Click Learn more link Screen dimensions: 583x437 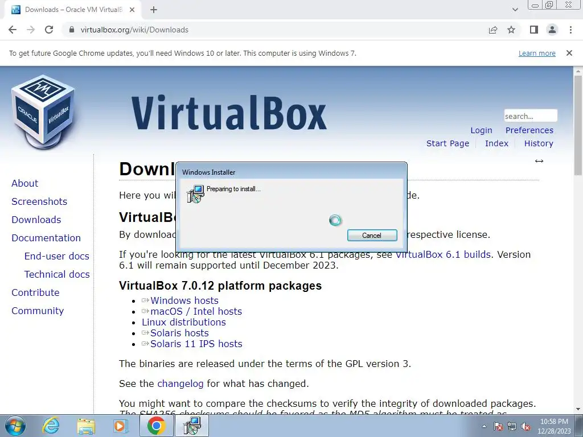coord(537,53)
